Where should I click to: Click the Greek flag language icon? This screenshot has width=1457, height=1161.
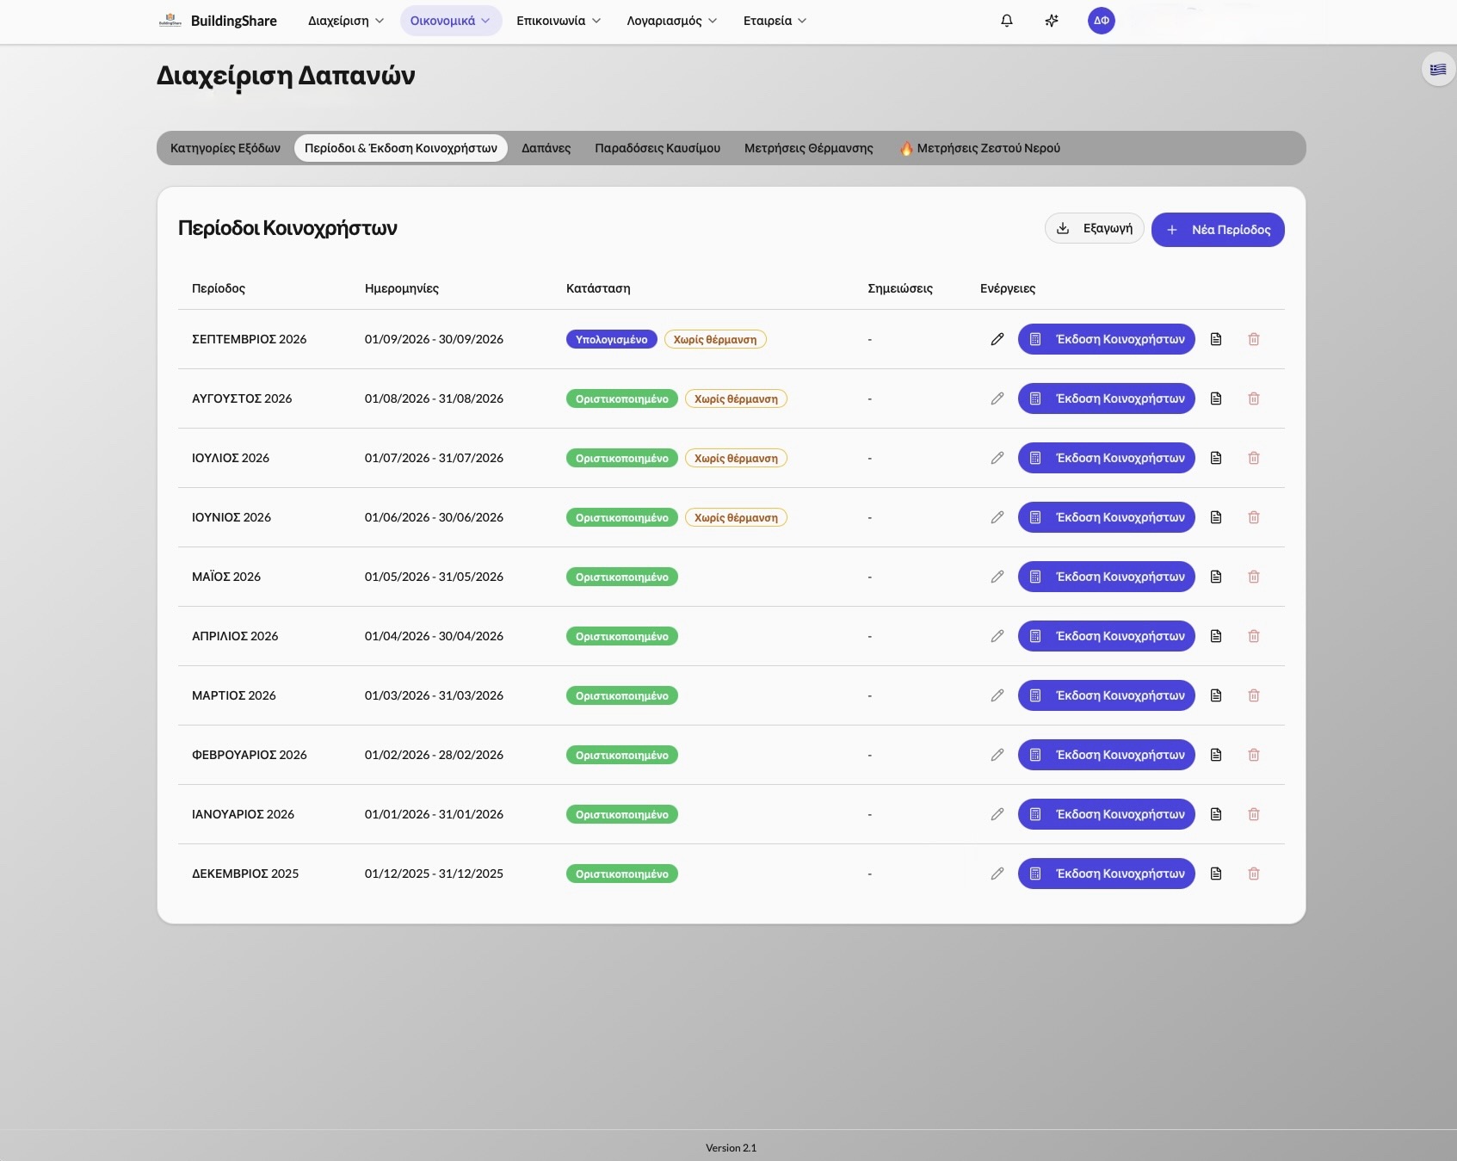tap(1438, 70)
